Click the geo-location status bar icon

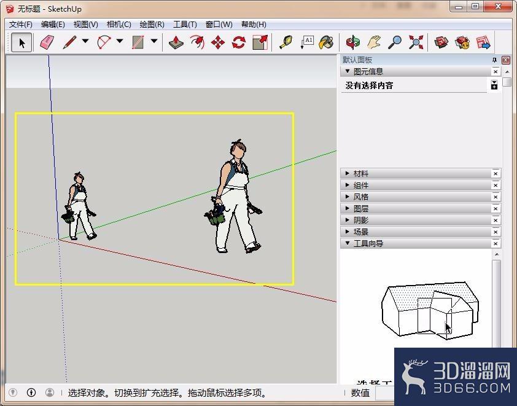[x=13, y=392]
